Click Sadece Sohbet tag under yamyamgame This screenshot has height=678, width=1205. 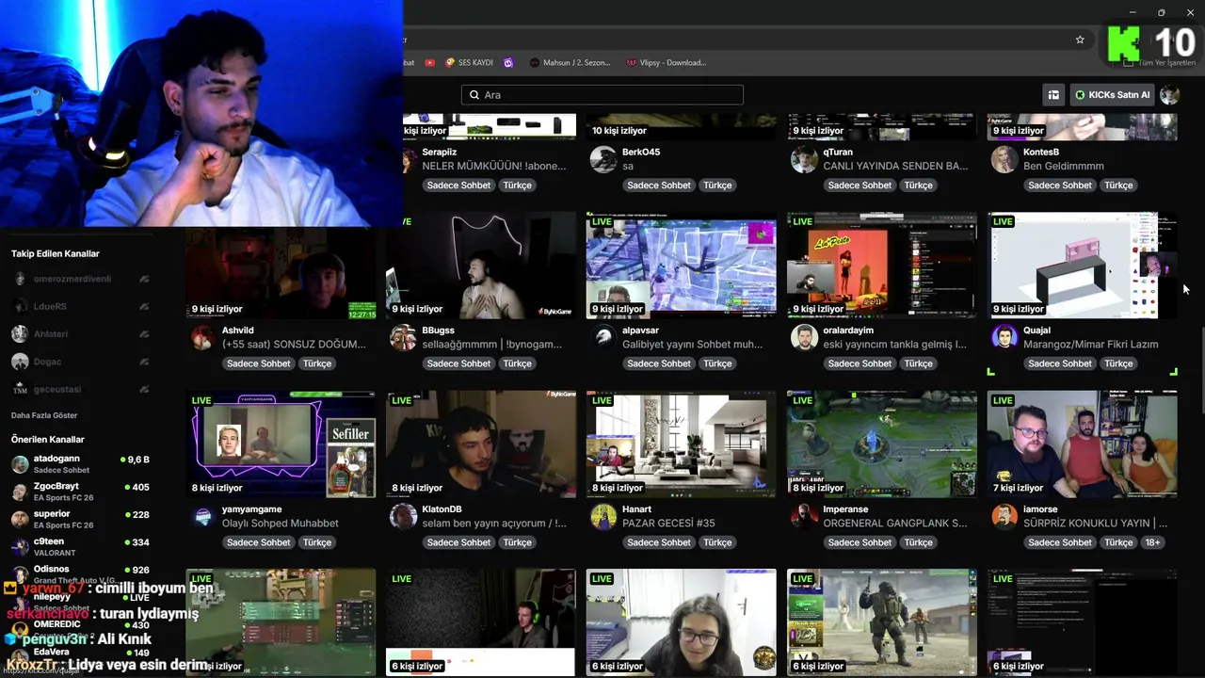click(x=258, y=542)
